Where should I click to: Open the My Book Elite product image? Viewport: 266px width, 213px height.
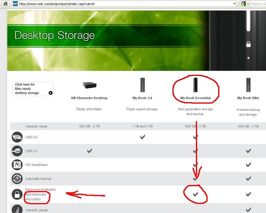pyautogui.click(x=248, y=85)
